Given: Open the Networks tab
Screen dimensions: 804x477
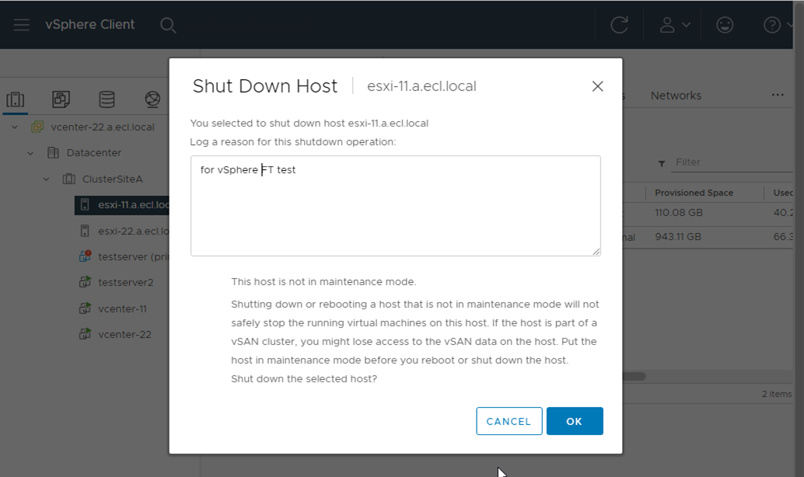Looking at the screenshot, I should 676,96.
